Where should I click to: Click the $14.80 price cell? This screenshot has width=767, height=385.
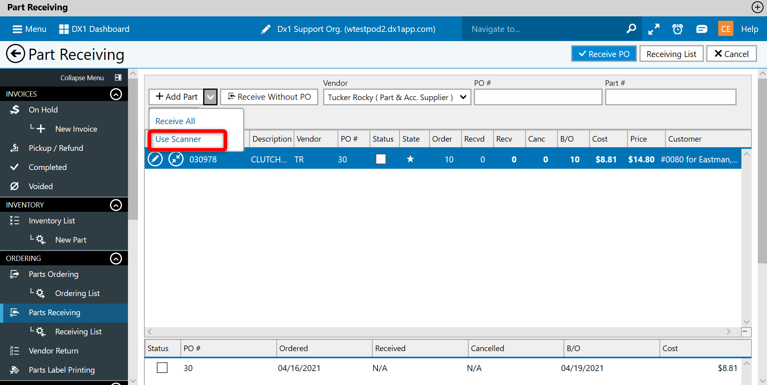tap(641, 160)
